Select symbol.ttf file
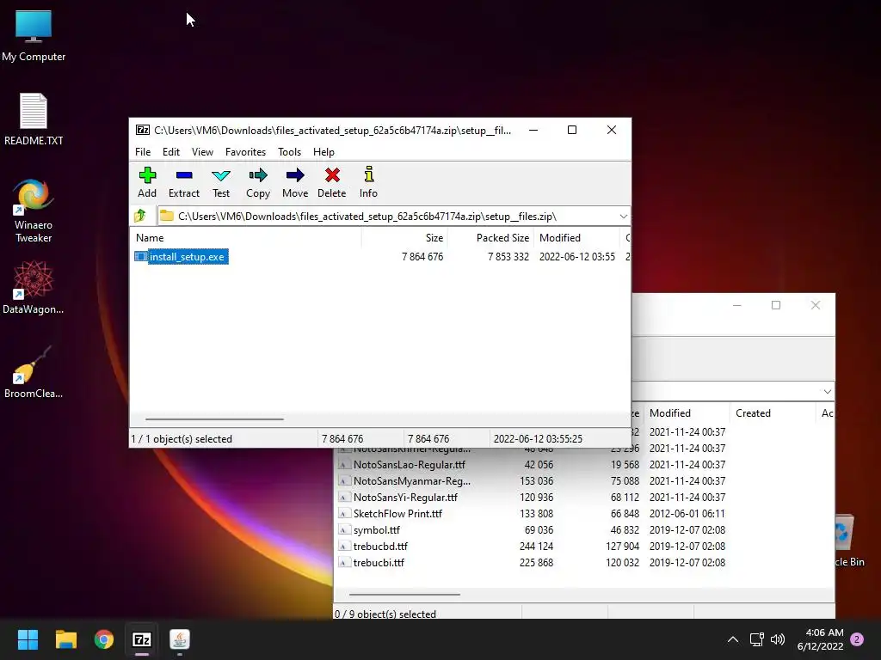 pos(377,529)
